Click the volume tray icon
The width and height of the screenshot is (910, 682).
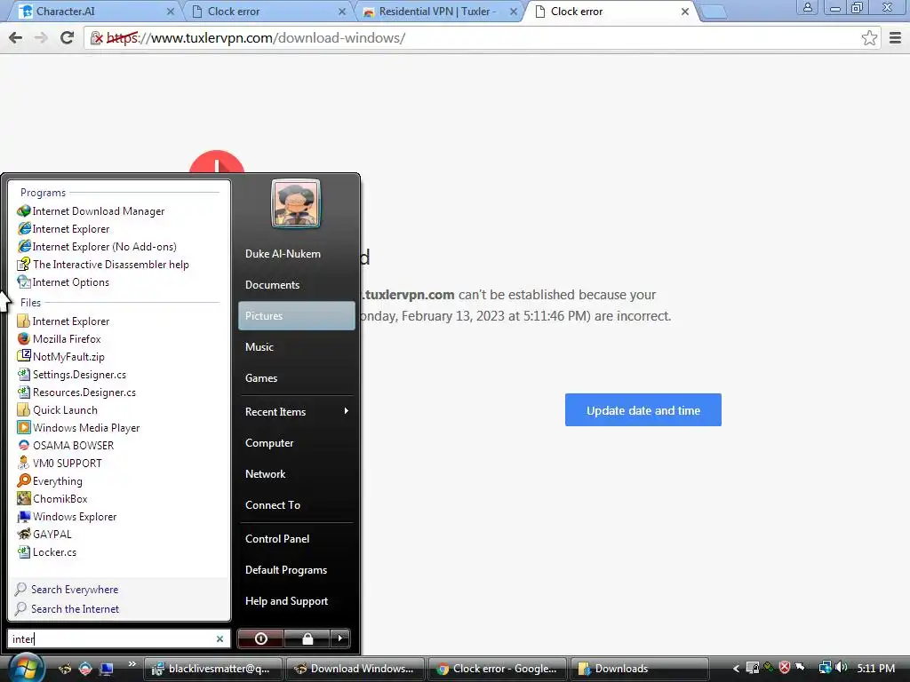pyautogui.click(x=842, y=668)
